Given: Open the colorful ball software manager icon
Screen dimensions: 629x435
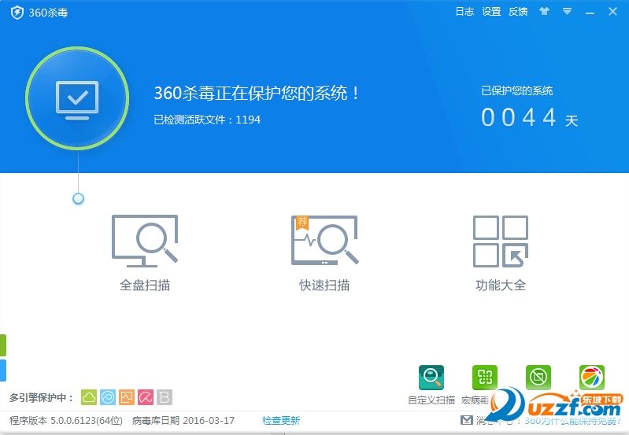Looking at the screenshot, I should click(592, 378).
